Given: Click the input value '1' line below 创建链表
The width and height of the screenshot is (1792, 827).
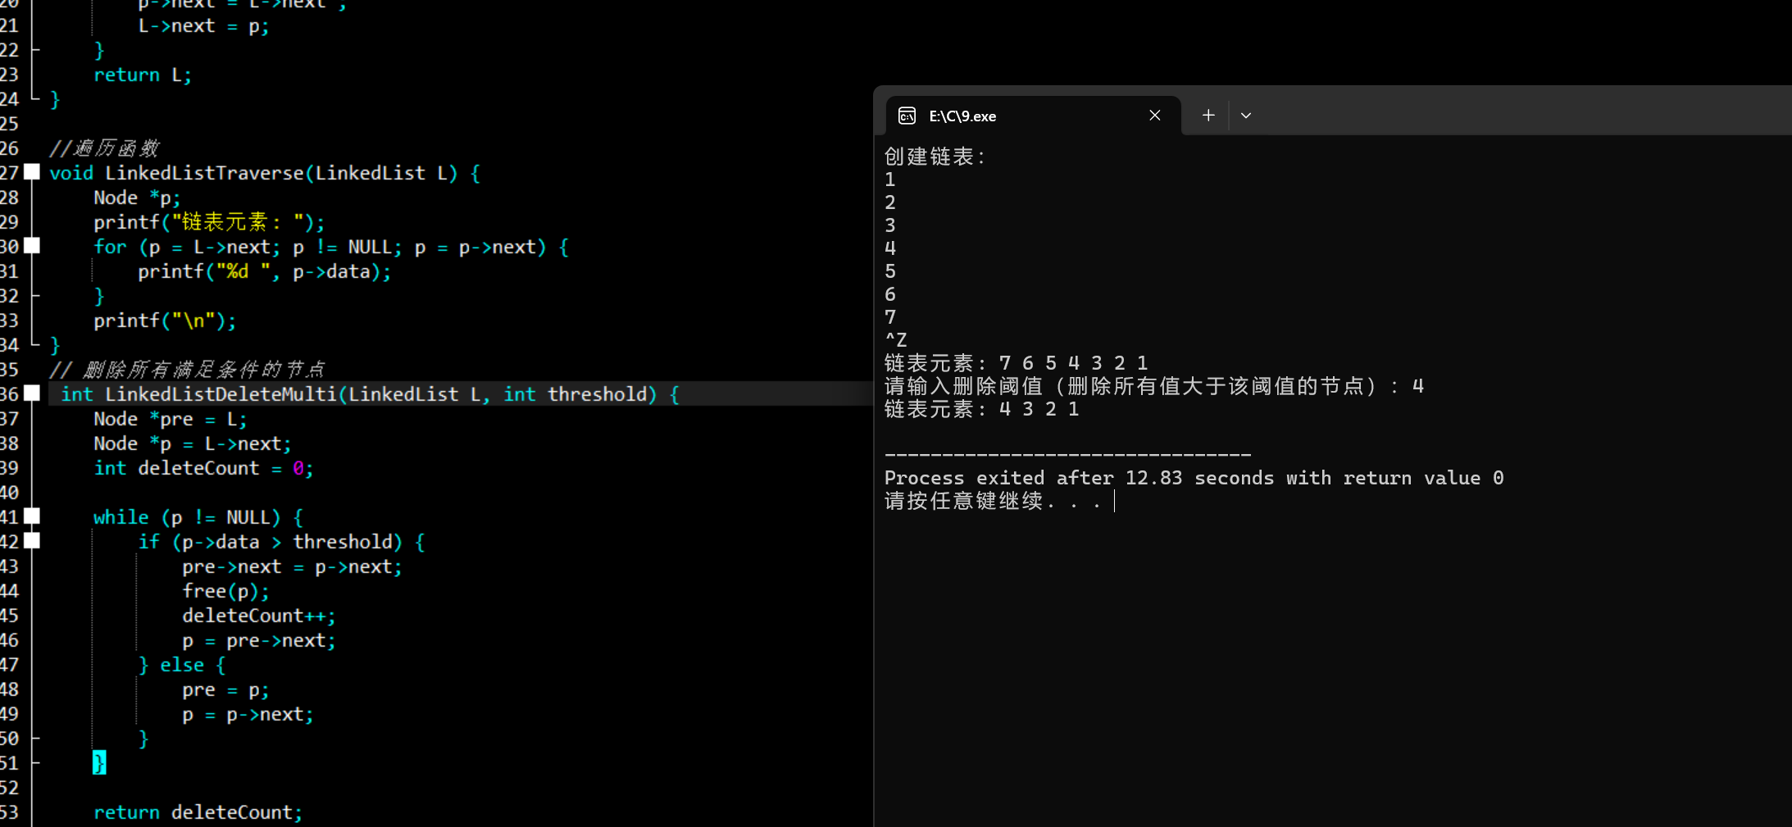Looking at the screenshot, I should coord(890,179).
